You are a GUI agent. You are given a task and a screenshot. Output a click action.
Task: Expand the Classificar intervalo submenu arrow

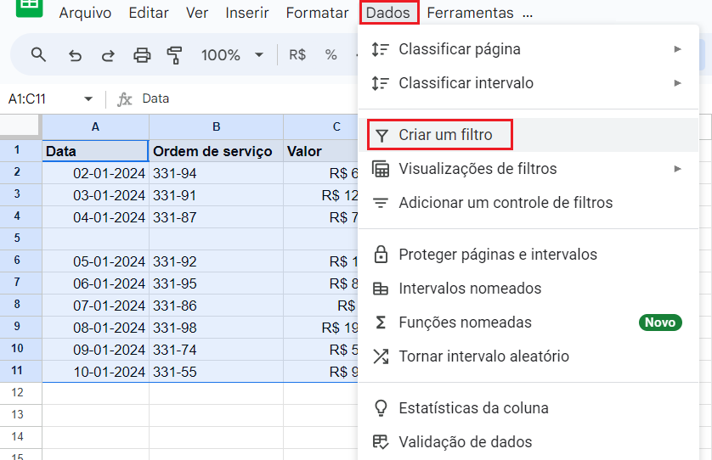point(677,83)
